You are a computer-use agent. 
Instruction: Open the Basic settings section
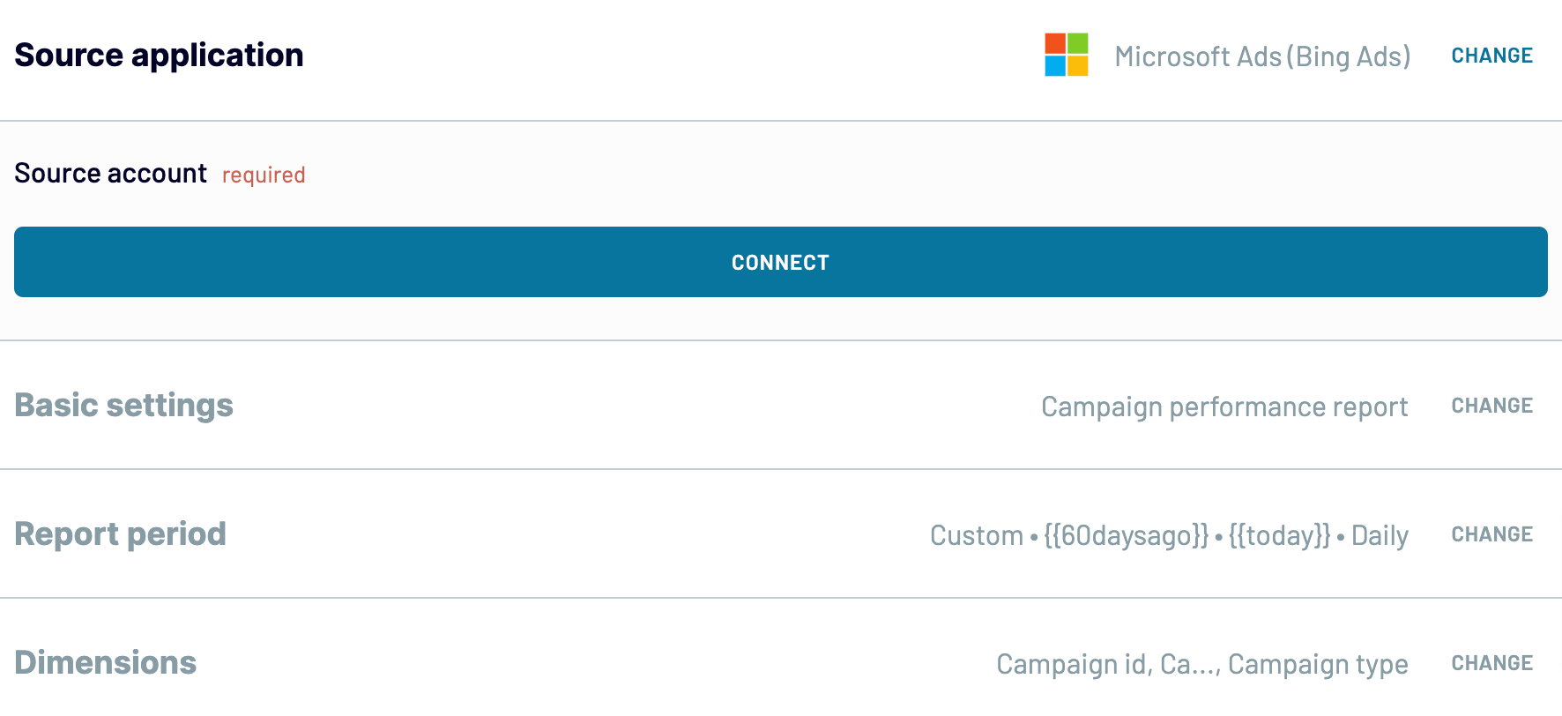[x=123, y=406]
